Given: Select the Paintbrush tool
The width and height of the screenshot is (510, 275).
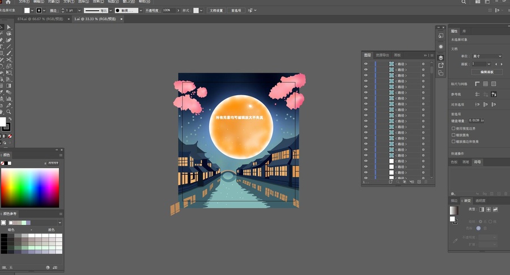Looking at the screenshot, I should pyautogui.click(x=8, y=53).
